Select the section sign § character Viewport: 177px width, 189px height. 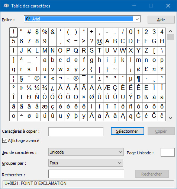21,79
